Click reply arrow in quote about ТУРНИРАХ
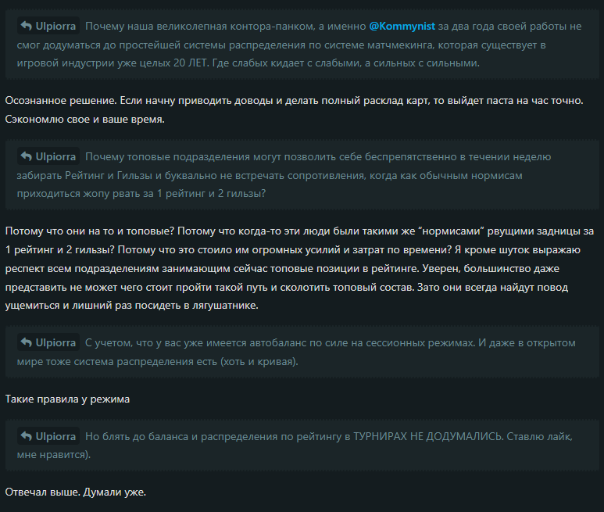Image resolution: width=604 pixels, height=512 pixels. pyautogui.click(x=27, y=436)
